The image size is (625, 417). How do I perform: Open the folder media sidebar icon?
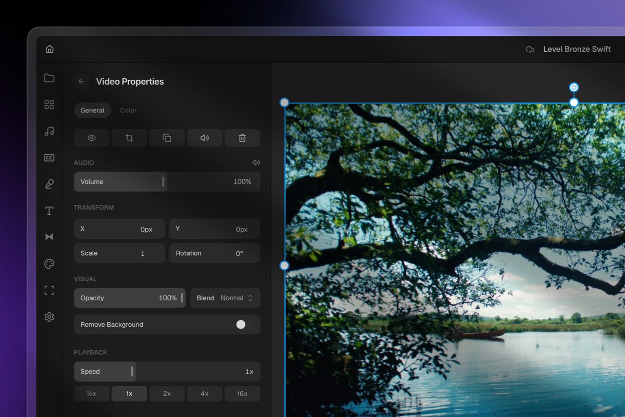click(49, 78)
